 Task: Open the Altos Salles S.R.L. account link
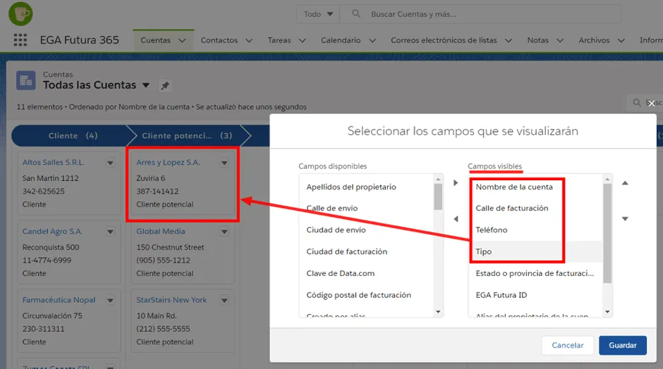(54, 162)
